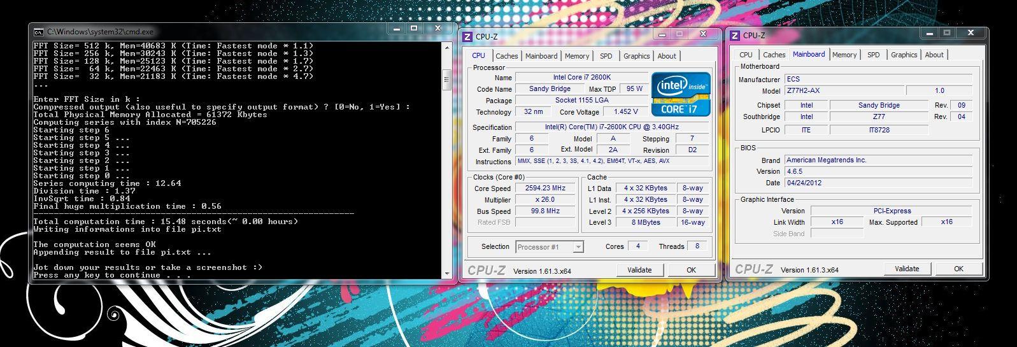Screen dimensions: 1017x347
Task: Click the Total computation time line in cmd
Action: coord(166,222)
